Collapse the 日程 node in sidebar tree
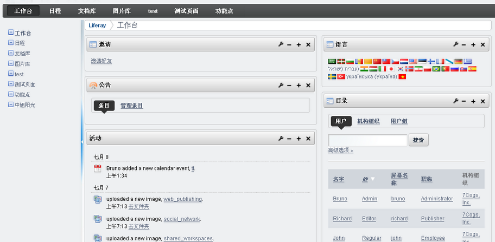Screen dimensions: 495x242 tap(11, 42)
